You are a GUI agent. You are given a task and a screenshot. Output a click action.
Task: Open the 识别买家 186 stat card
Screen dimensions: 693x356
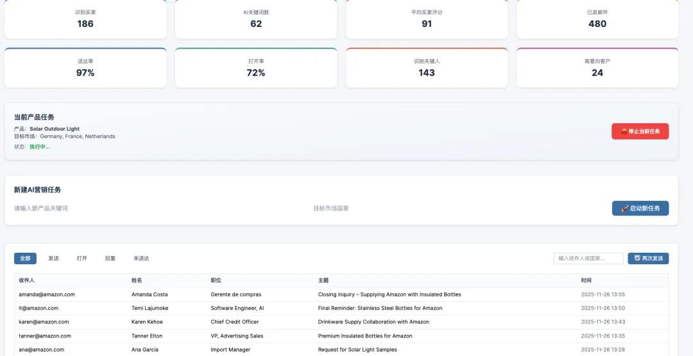click(x=85, y=19)
